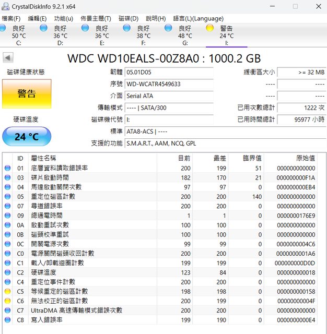Open the 佈景主題(T) menu
Screen dimensions: 327x334
tap(96, 18)
